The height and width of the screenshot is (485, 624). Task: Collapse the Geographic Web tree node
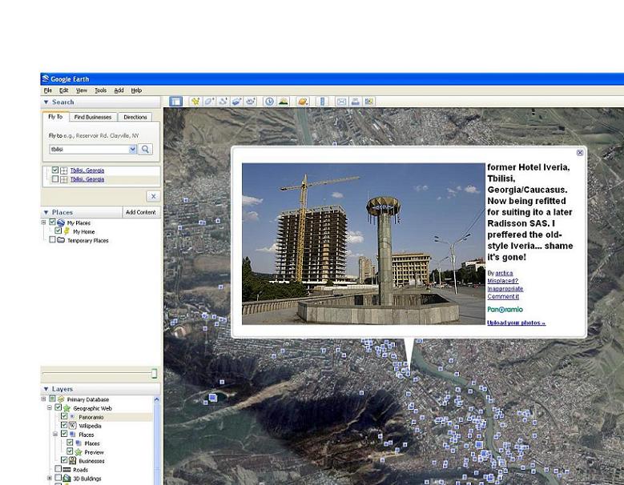click(x=50, y=407)
